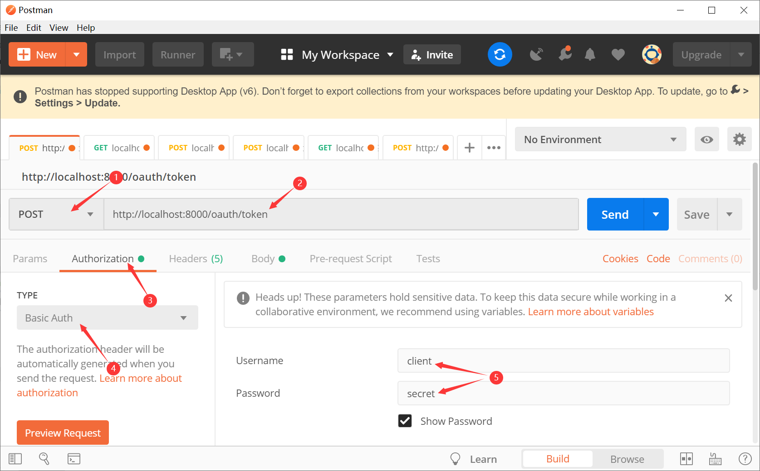The height and width of the screenshot is (471, 760).
Task: Click the Preview Request button
Action: (x=63, y=433)
